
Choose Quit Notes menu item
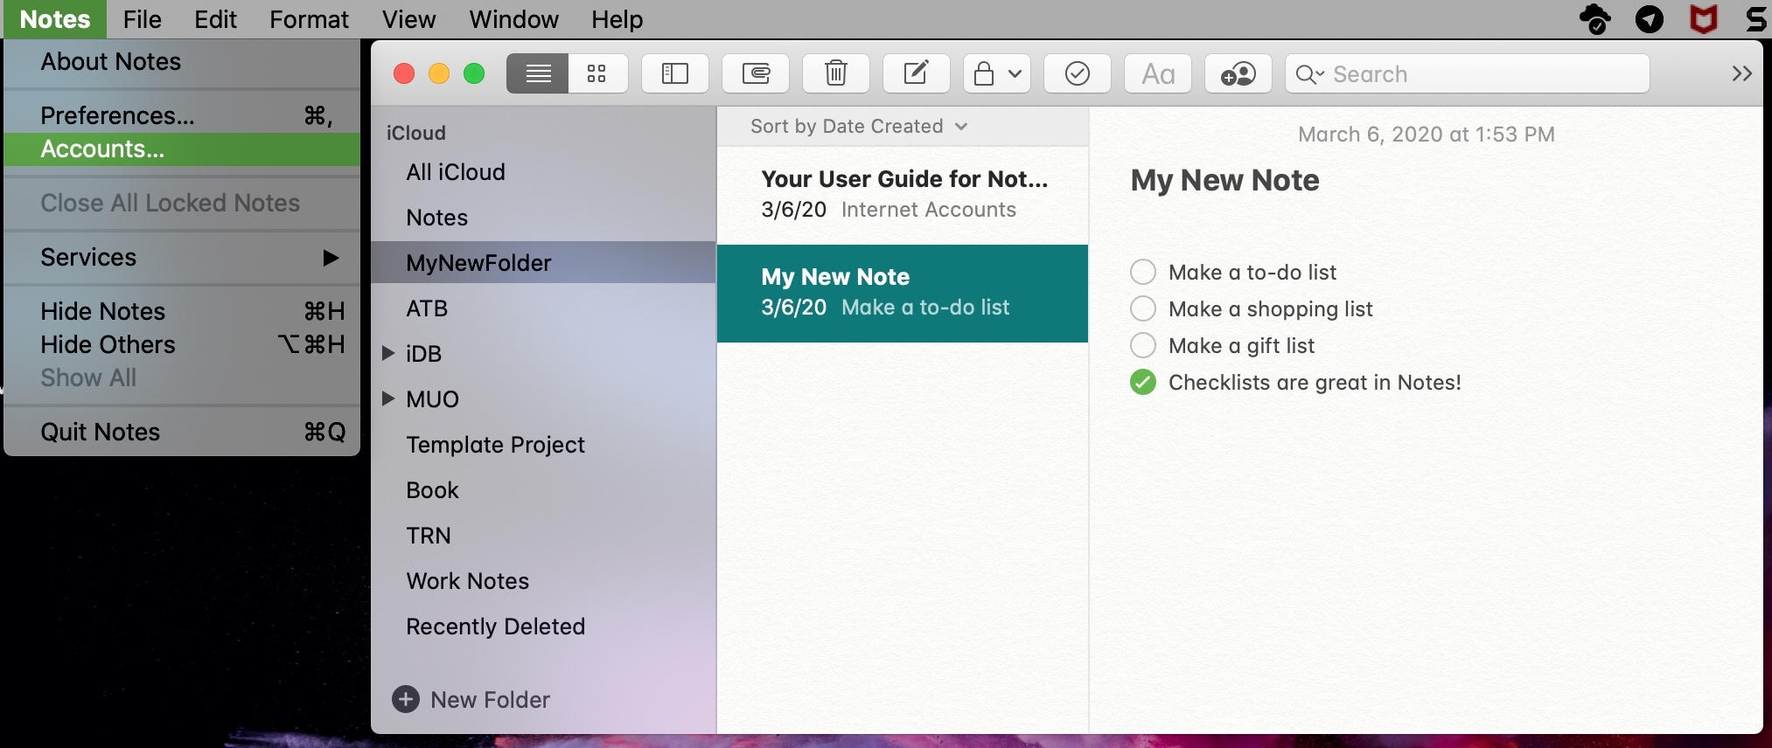(182, 432)
